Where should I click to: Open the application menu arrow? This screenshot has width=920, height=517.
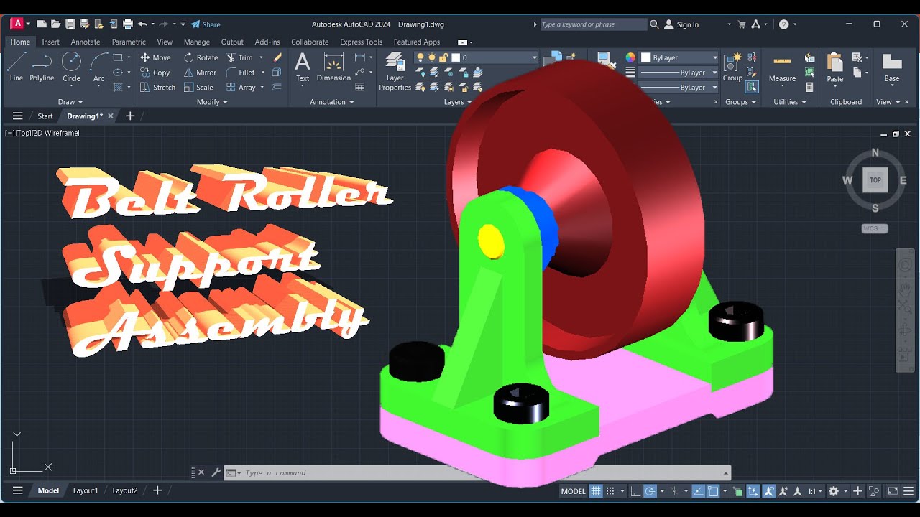click(x=29, y=24)
